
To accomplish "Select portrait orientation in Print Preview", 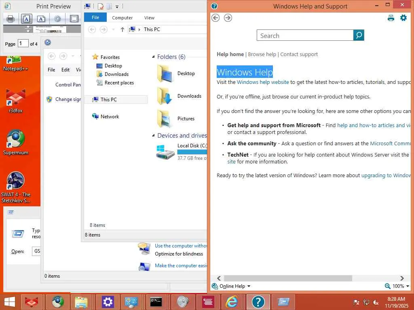I will (26, 19).
